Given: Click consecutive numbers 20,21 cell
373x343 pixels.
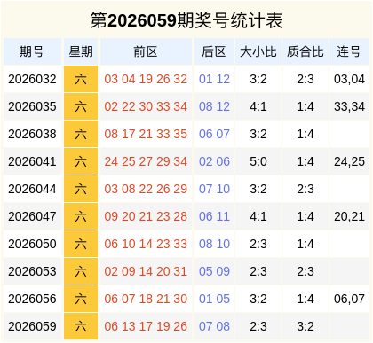Looking at the screenshot, I should coord(349,216).
